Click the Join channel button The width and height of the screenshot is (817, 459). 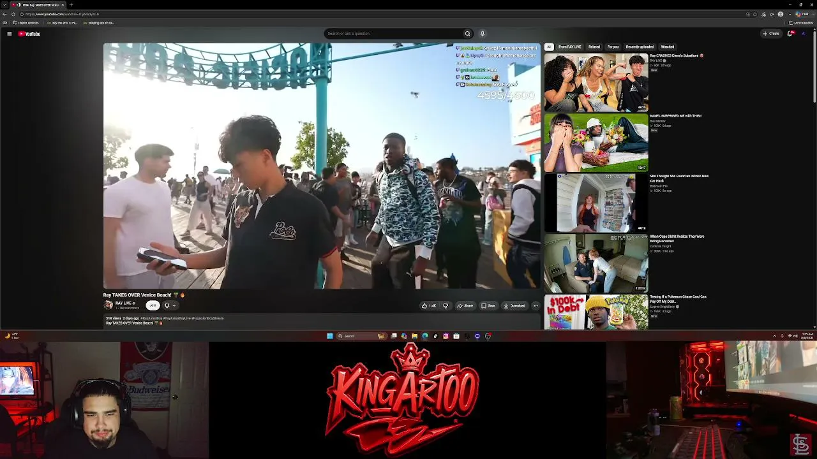click(152, 305)
